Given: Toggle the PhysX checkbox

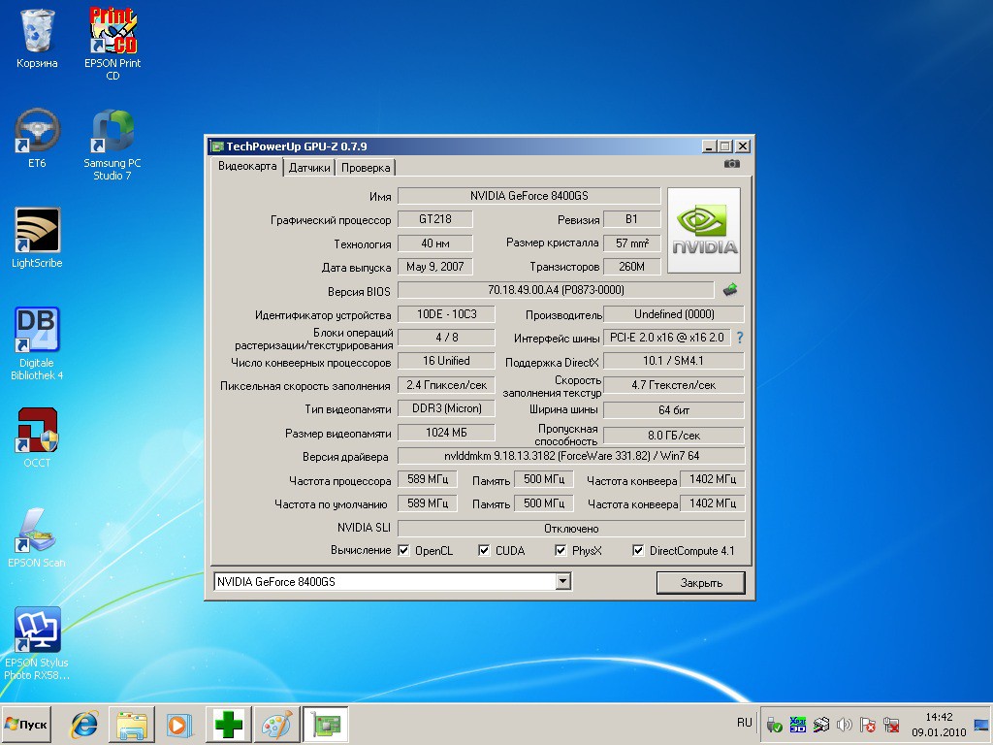Looking at the screenshot, I should pos(561,551).
